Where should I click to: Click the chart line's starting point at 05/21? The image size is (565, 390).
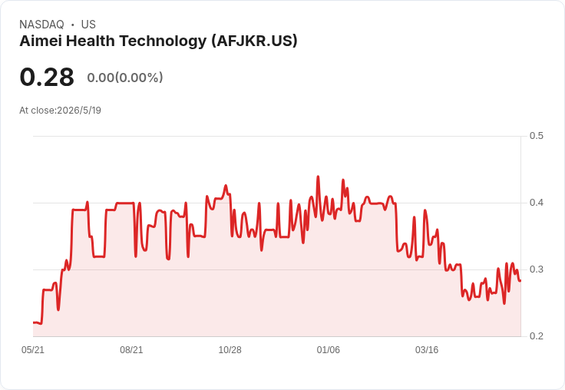[x=34, y=322]
